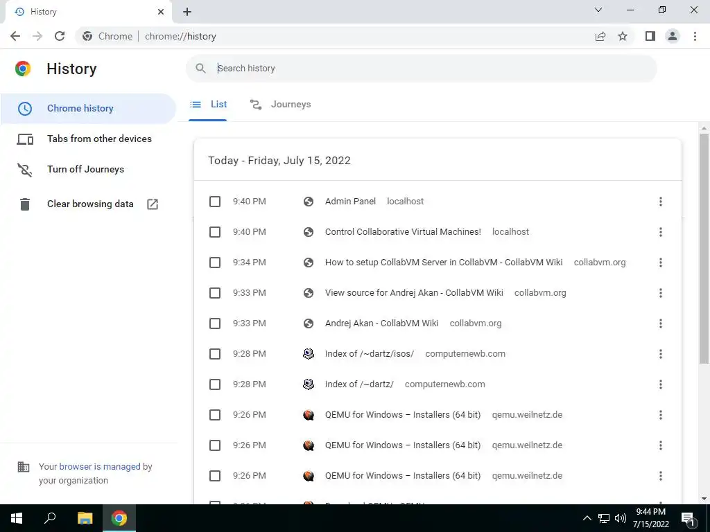Go back using the browser back arrow
Viewport: 710px width, 532px height.
(15, 36)
